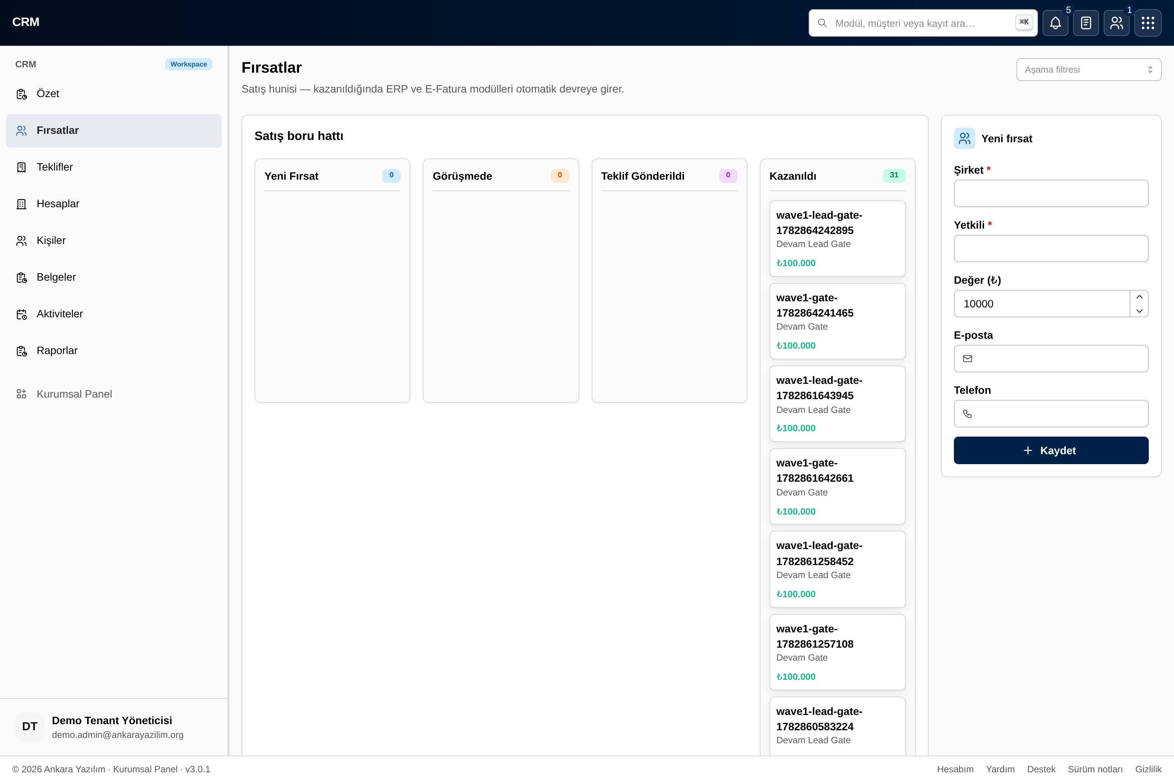Focus the Yetkili input field
The width and height of the screenshot is (1174, 783).
point(1051,248)
